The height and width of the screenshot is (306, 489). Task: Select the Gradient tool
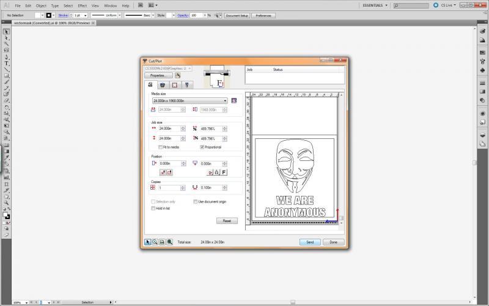6,151
